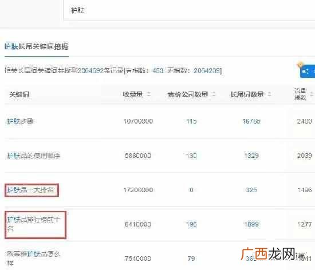Click the search input containing 护肤
The image size is (315, 270).
[x=189, y=10]
